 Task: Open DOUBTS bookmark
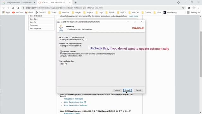[41, 12]
